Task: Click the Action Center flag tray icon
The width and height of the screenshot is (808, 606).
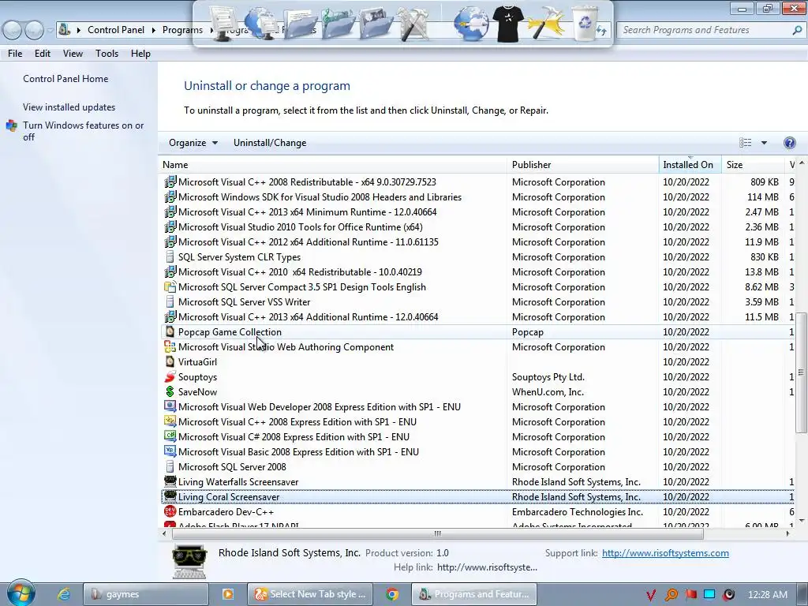Action: coord(690,595)
